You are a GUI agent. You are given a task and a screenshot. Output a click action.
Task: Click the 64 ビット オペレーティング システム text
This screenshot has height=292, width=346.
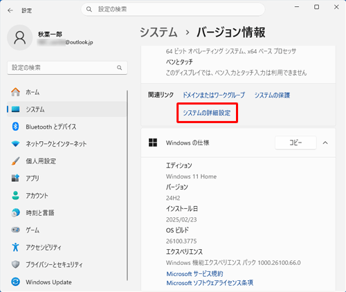(231, 51)
